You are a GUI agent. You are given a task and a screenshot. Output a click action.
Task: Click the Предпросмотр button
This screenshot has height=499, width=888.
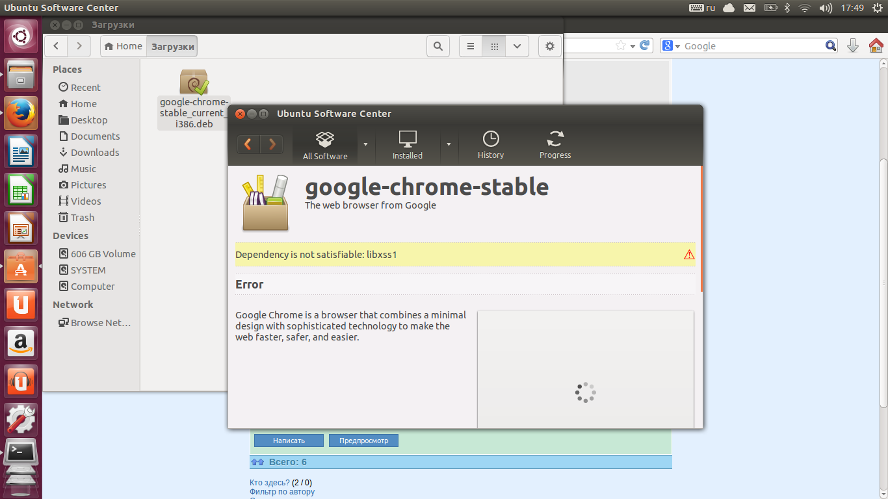(x=363, y=441)
